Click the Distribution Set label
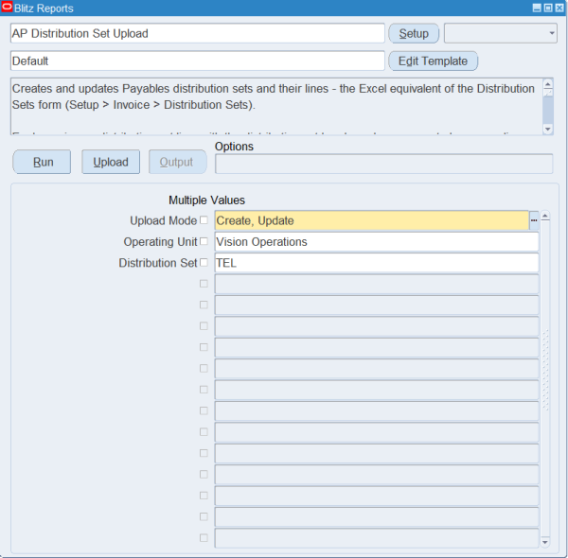Viewport: 568px width, 558px height. (x=158, y=263)
